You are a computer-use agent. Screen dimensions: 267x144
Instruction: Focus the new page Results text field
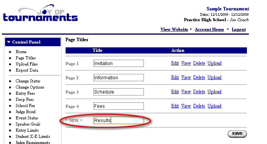pos(118,121)
